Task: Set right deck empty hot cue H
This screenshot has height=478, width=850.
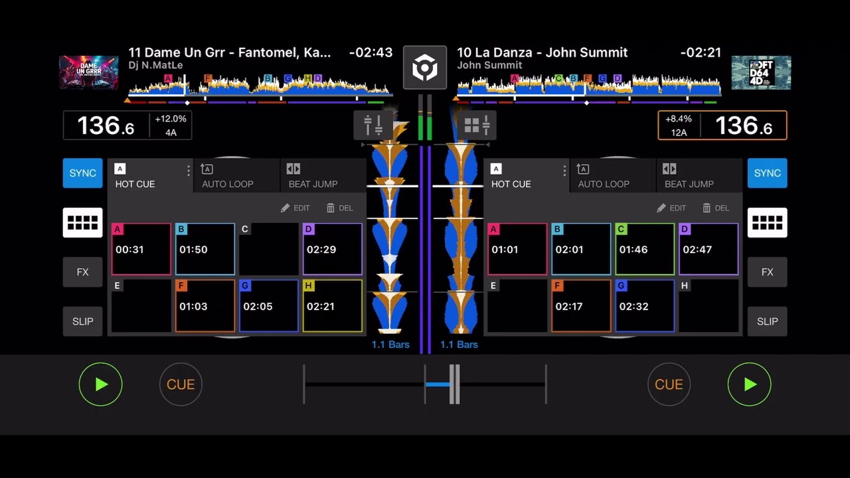Action: click(x=709, y=306)
